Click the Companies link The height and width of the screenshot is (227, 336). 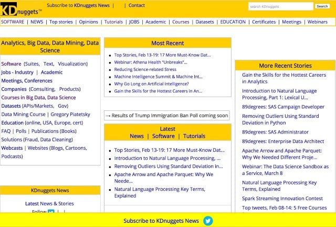coord(14,89)
